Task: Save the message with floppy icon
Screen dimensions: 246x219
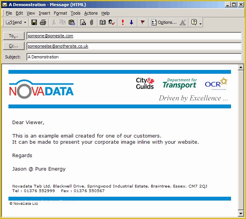Action: click(x=34, y=22)
